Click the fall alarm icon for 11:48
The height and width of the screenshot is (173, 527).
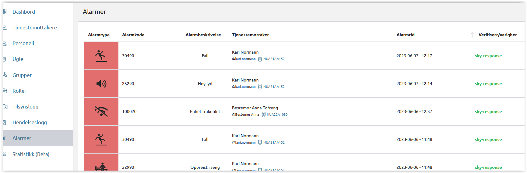click(x=101, y=139)
